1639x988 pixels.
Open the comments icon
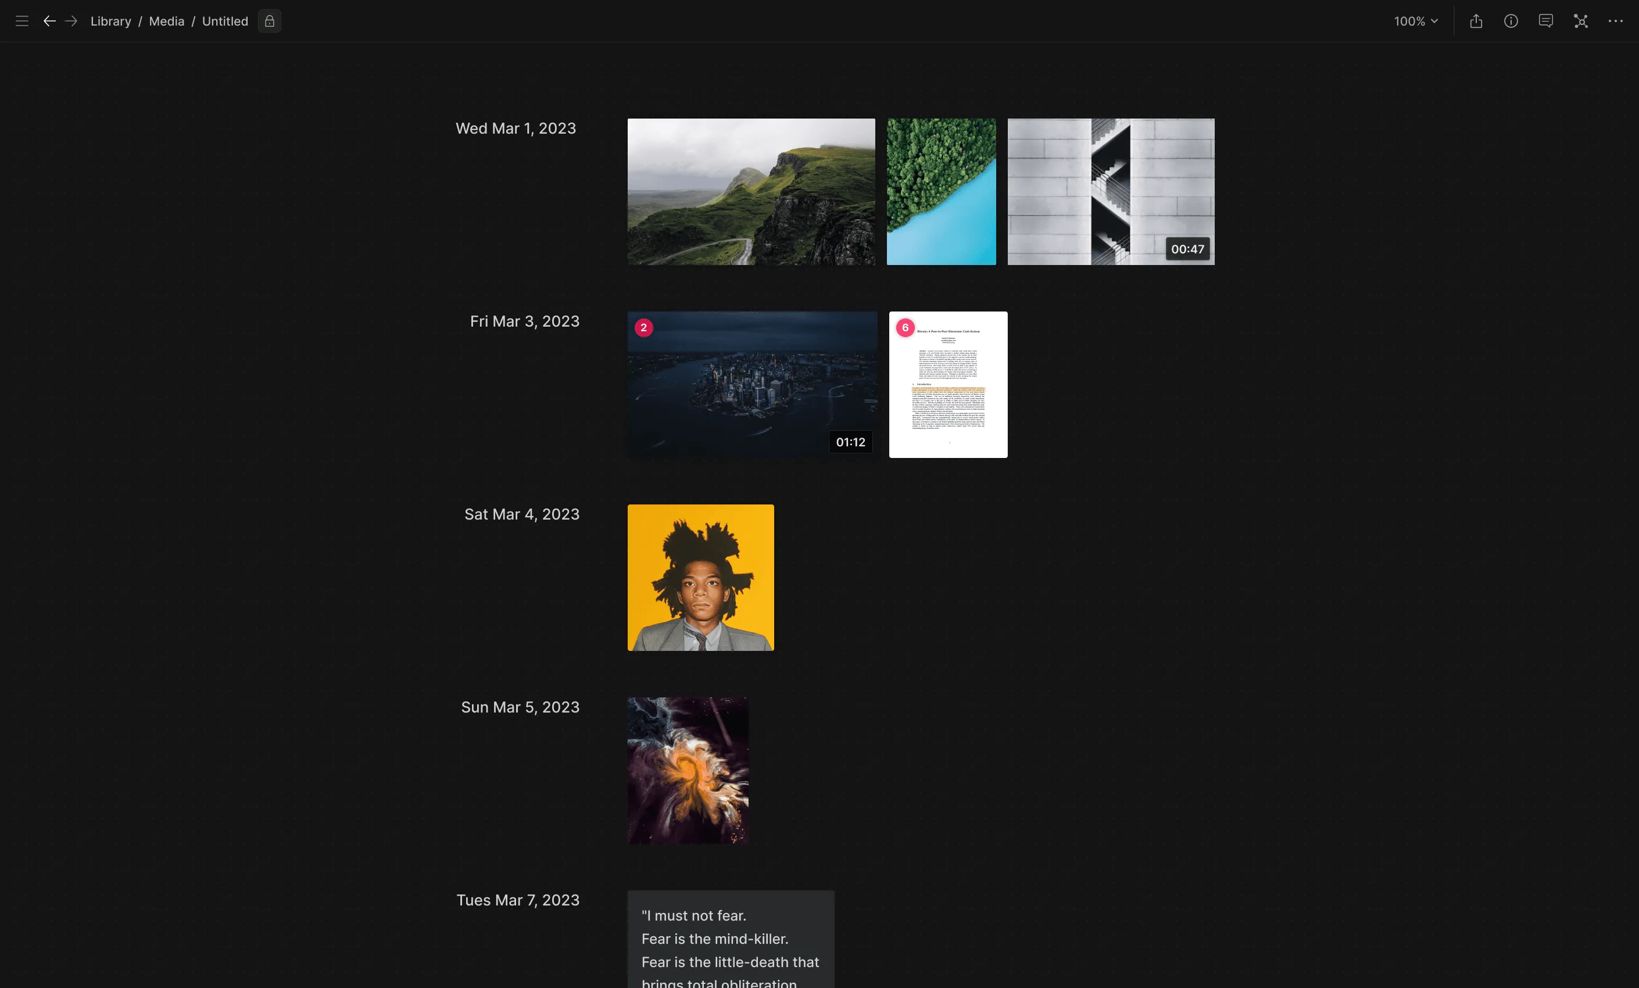(1546, 22)
